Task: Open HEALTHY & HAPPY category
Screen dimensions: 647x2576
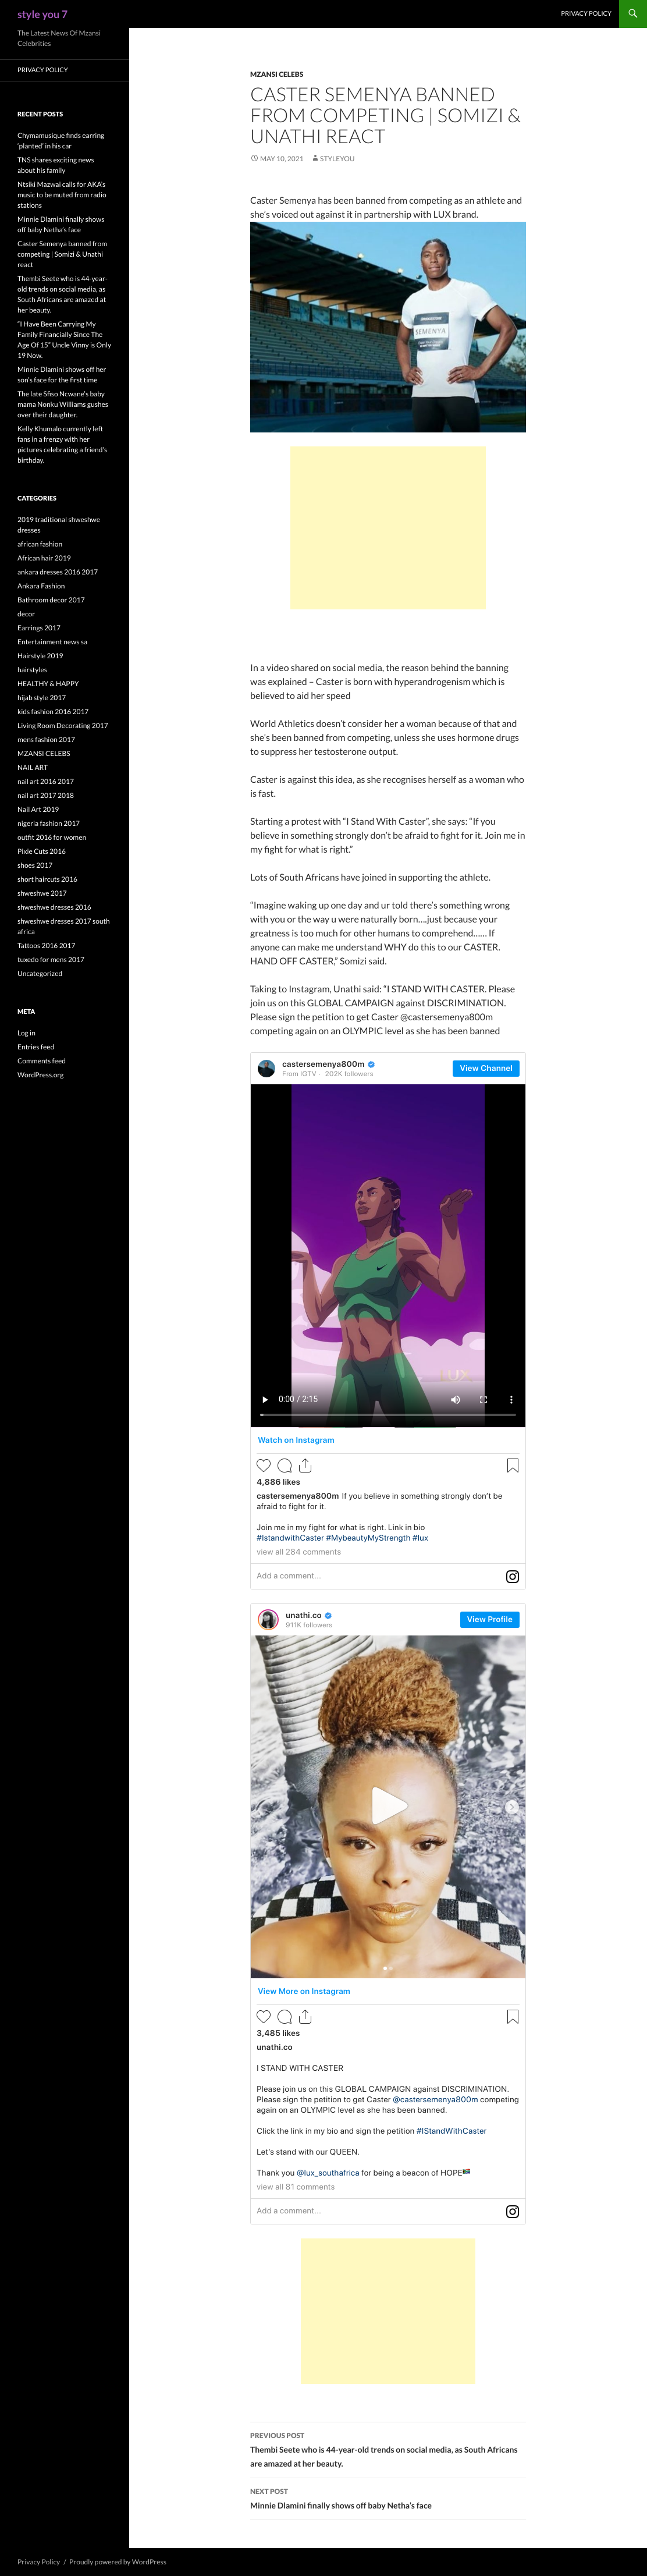Action: pyautogui.click(x=48, y=684)
